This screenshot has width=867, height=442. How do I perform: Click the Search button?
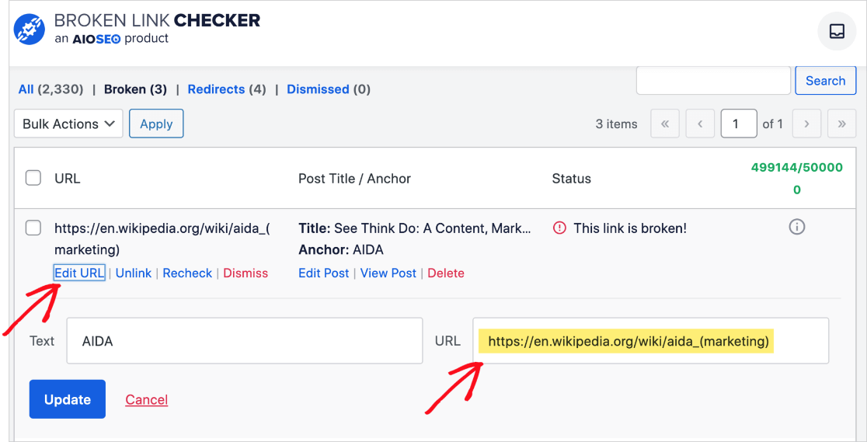point(825,81)
